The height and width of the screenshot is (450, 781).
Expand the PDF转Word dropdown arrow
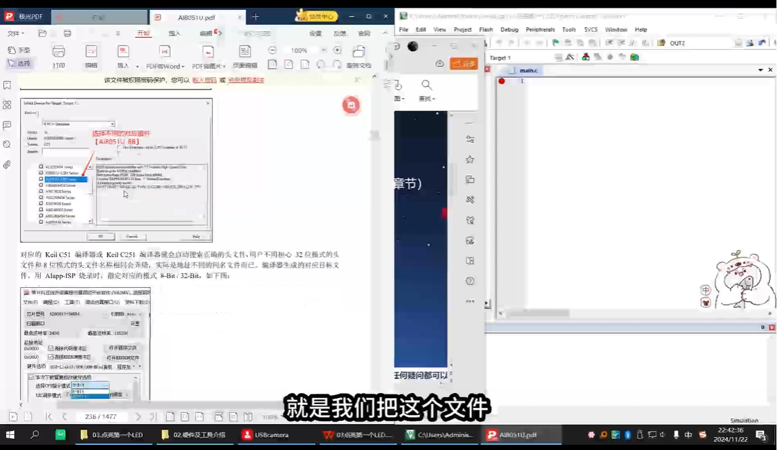pos(183,66)
